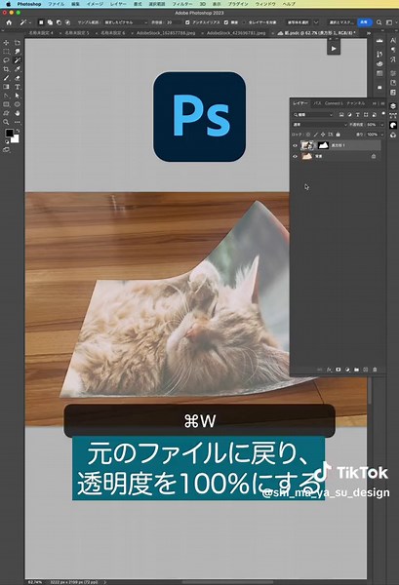Select the Brush tool
399x585 pixels.
[x=6, y=78]
